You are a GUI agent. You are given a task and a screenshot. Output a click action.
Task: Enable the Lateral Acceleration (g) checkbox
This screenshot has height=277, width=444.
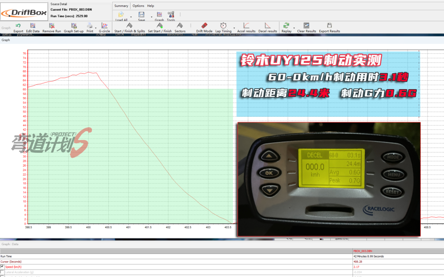[x=3, y=271]
